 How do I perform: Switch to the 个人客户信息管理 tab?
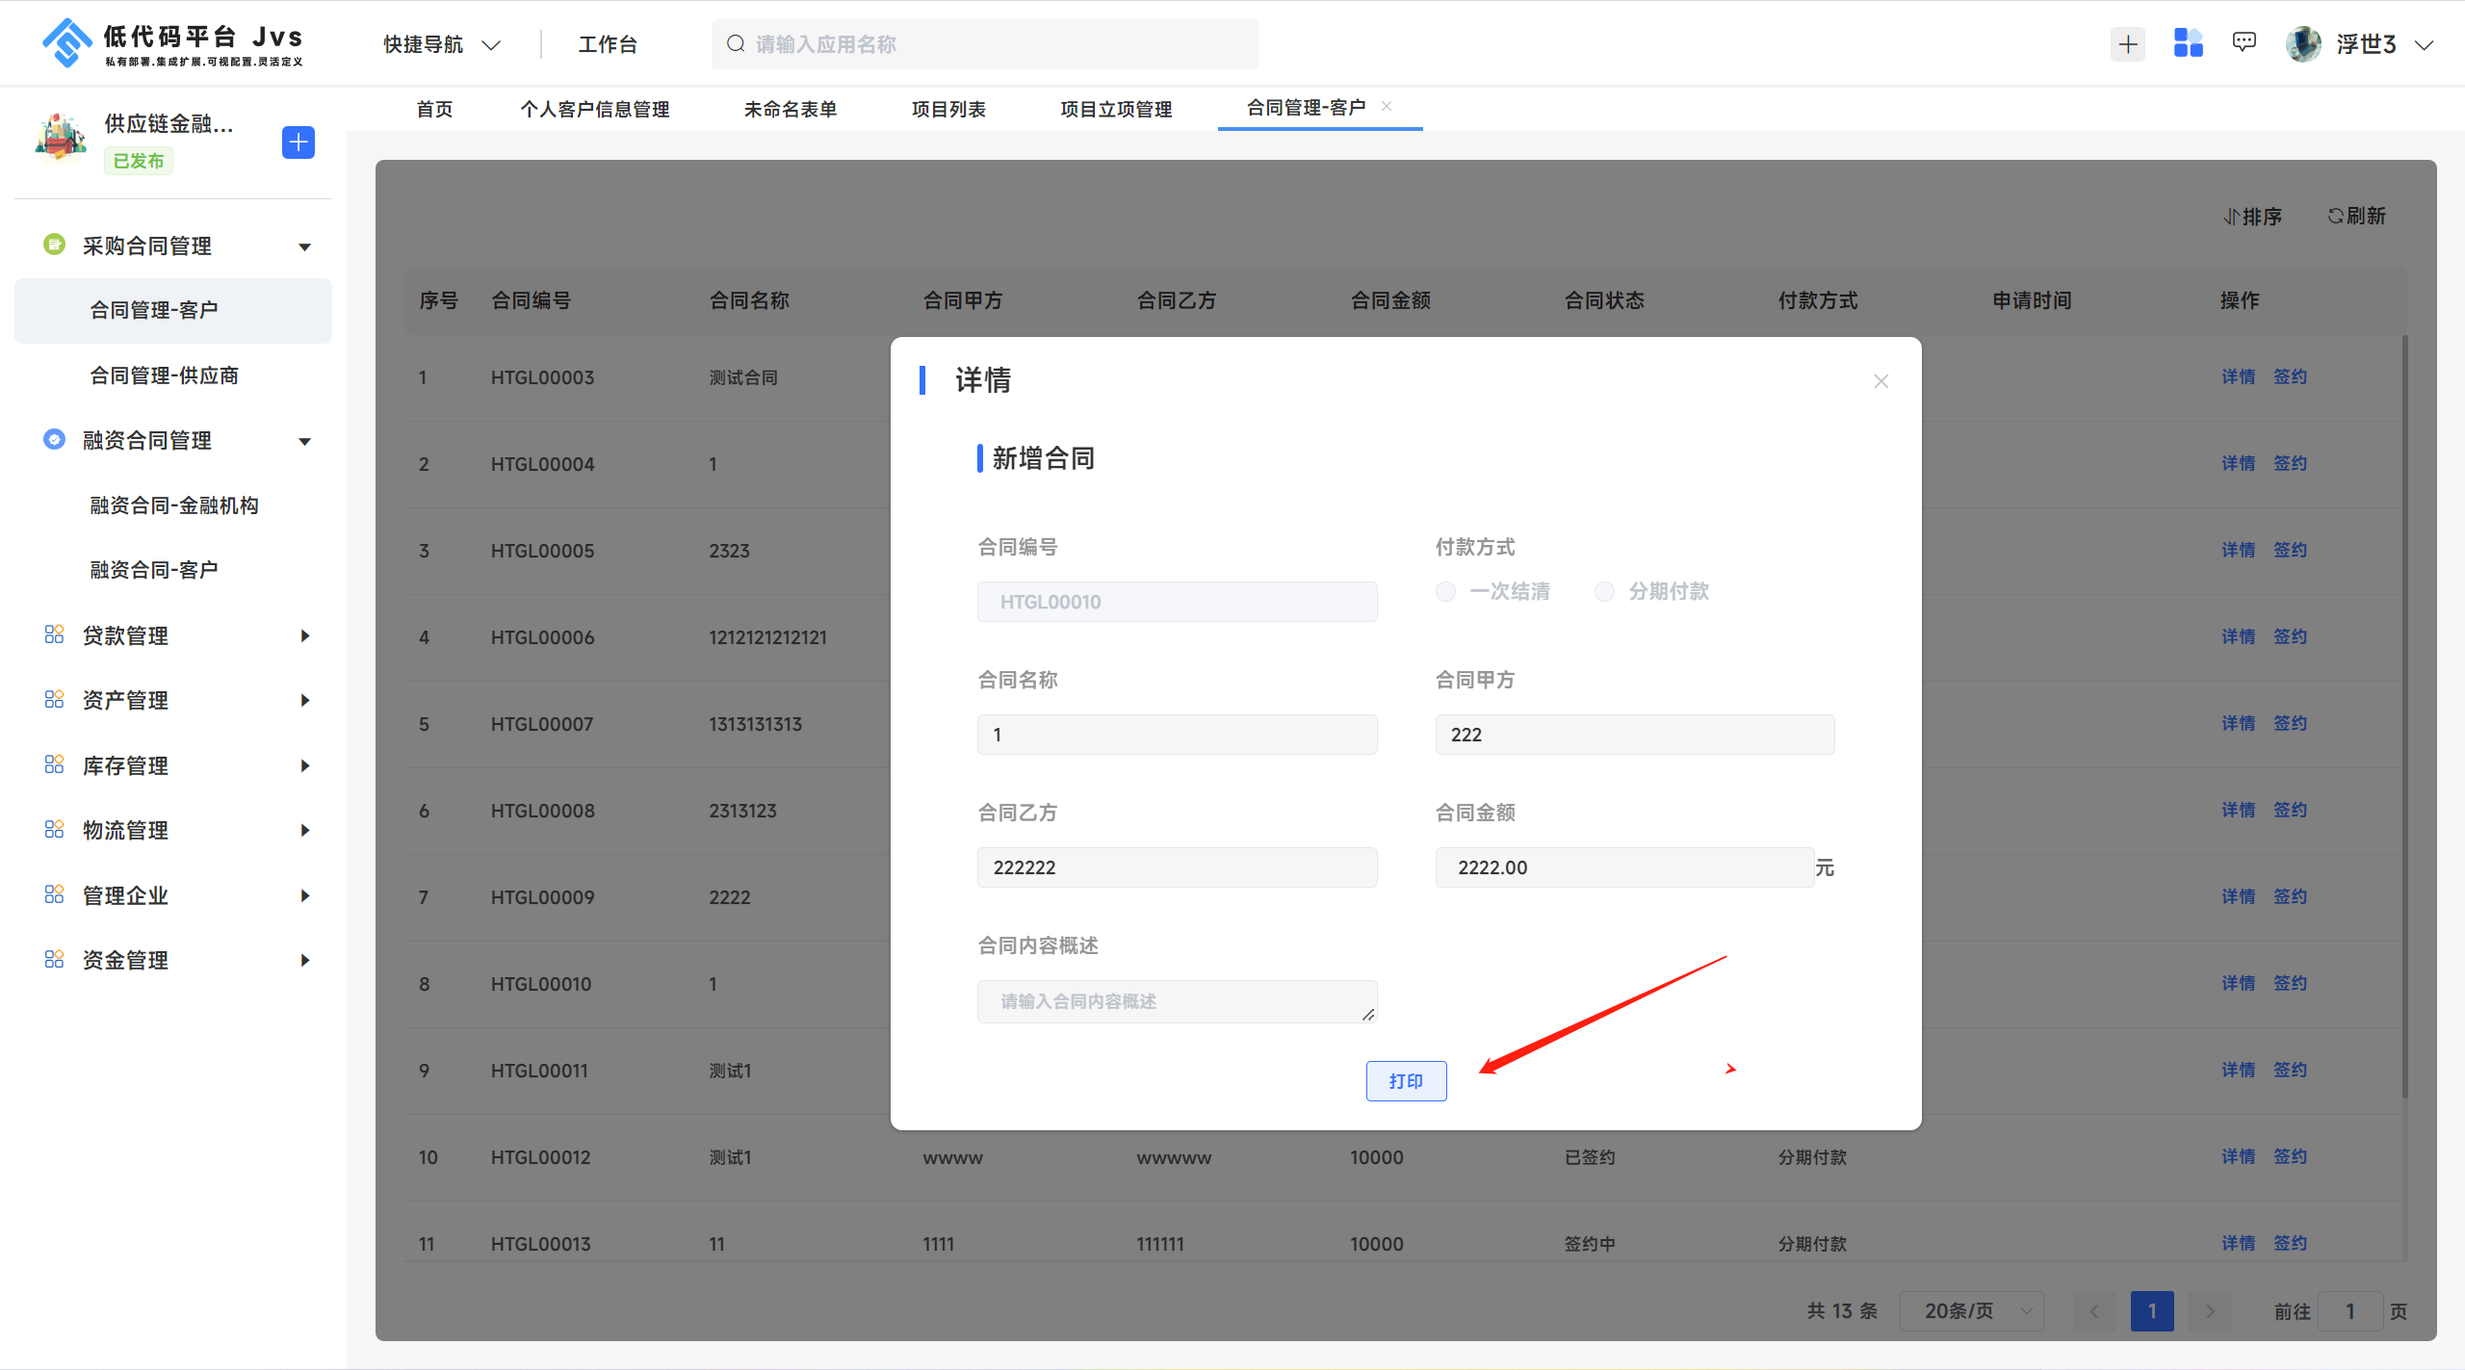pyautogui.click(x=595, y=109)
